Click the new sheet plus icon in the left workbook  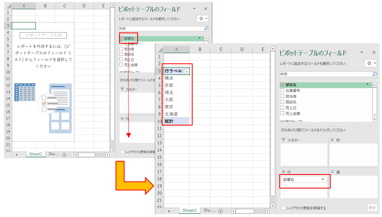pos(64,154)
